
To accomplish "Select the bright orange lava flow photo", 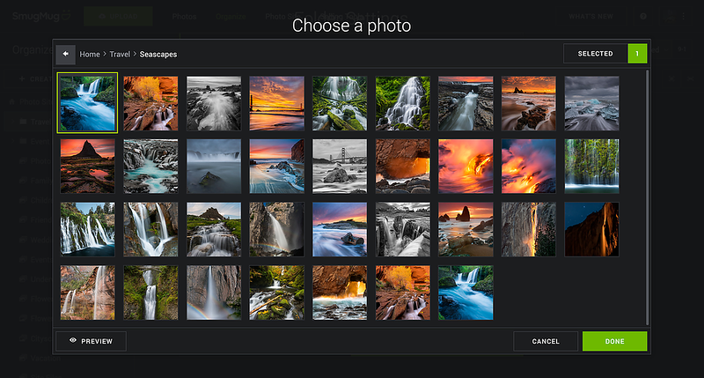I will (466, 167).
